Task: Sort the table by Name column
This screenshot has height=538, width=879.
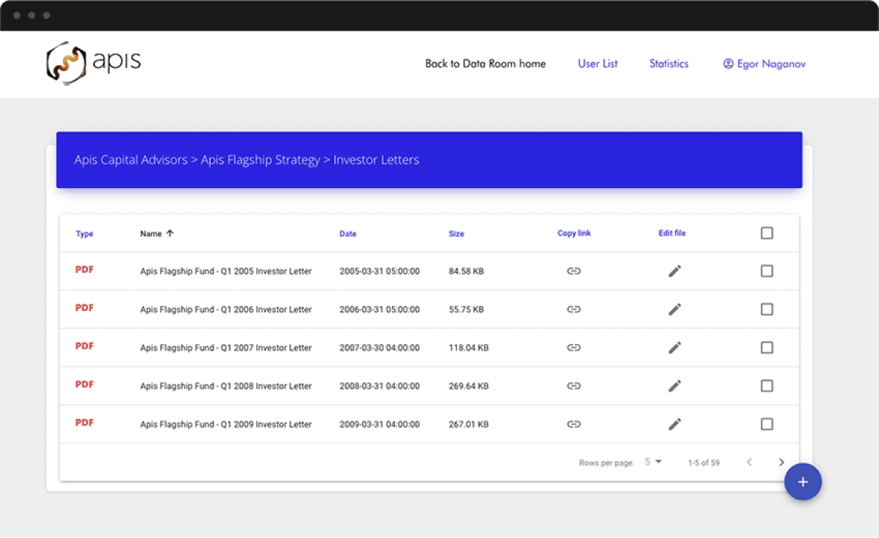Action: (152, 233)
